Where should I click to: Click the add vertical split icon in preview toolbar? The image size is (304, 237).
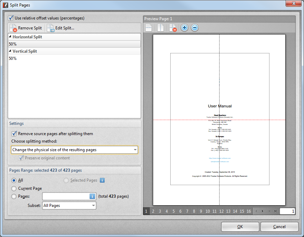160,28
